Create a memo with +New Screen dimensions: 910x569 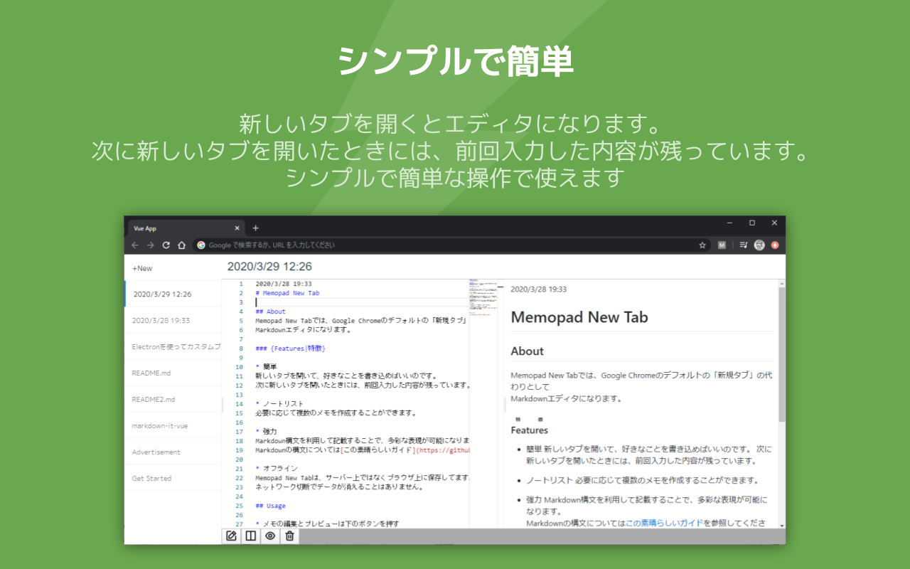tap(142, 268)
